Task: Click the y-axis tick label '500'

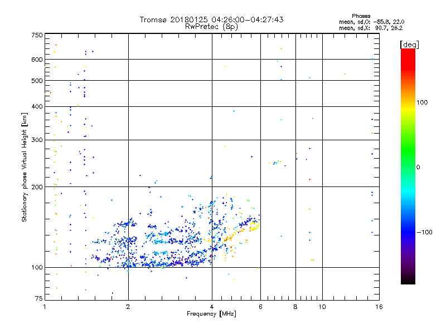Action: pos(37,81)
